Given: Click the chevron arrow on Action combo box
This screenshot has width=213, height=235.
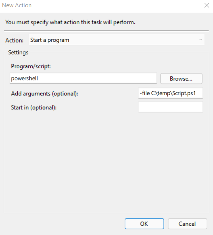Looking at the screenshot, I should tap(201, 40).
